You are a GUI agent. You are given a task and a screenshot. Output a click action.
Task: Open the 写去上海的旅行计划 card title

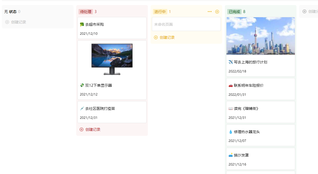point(251,62)
